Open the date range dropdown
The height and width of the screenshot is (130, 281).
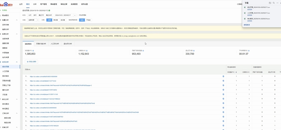75,15
